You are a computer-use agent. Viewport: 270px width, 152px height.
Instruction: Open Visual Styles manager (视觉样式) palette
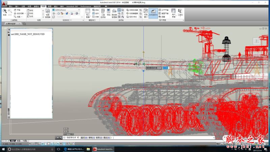(x=131, y=17)
